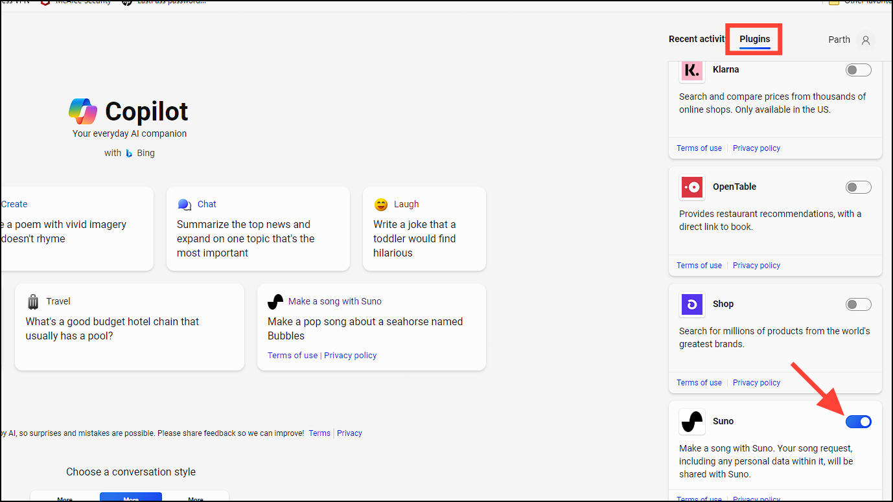Open Terms of use on Suno song card
893x502 pixels.
coord(293,356)
